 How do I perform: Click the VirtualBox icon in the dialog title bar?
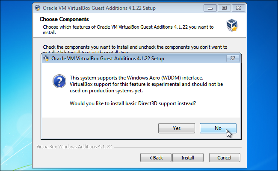[46, 58]
